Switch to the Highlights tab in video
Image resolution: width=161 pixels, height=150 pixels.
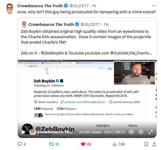coord(103,126)
